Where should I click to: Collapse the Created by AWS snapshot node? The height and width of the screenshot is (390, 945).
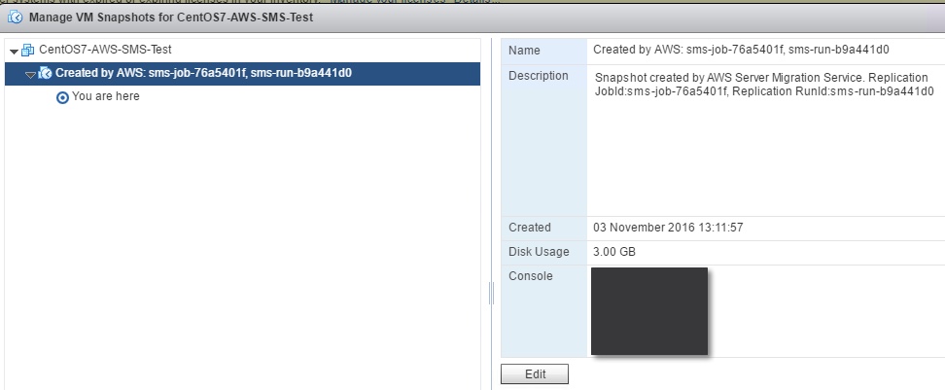point(30,74)
